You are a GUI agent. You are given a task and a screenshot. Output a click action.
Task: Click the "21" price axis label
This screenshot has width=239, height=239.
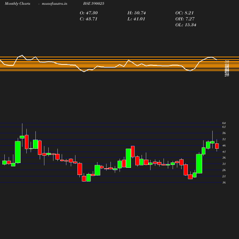[x=224, y=176]
